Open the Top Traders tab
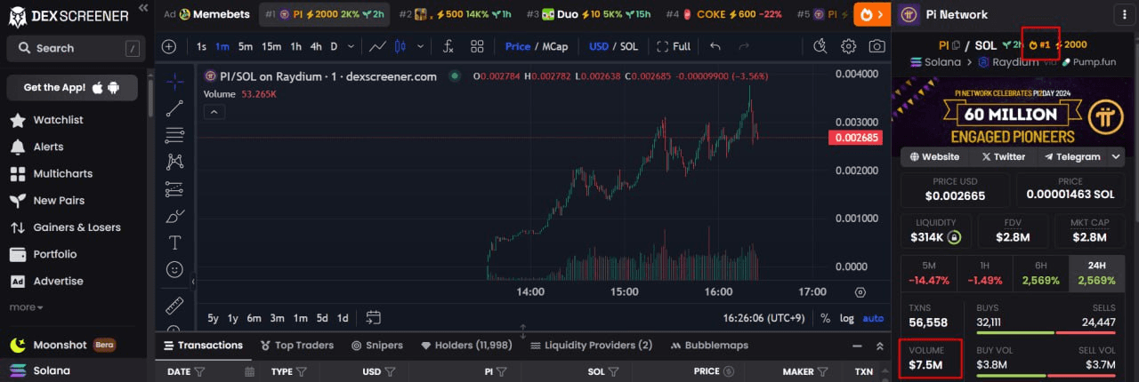This screenshot has width=1139, height=382. (x=297, y=345)
